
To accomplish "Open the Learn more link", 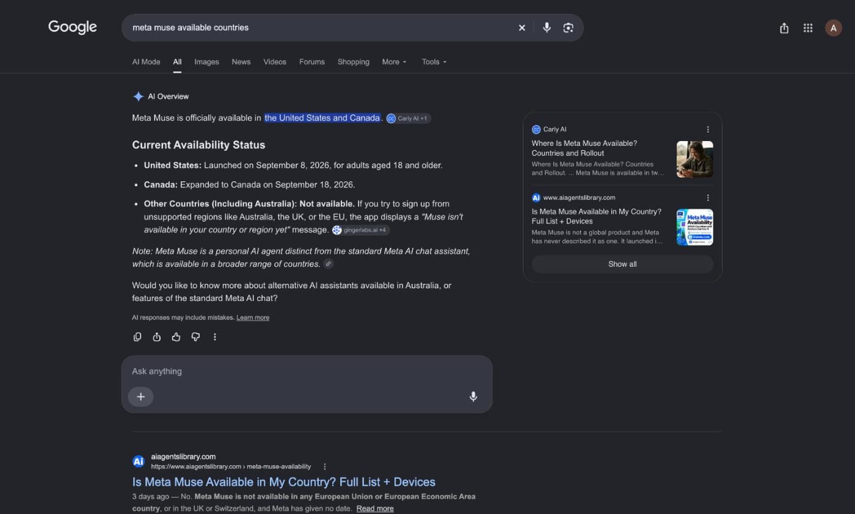I will point(253,317).
